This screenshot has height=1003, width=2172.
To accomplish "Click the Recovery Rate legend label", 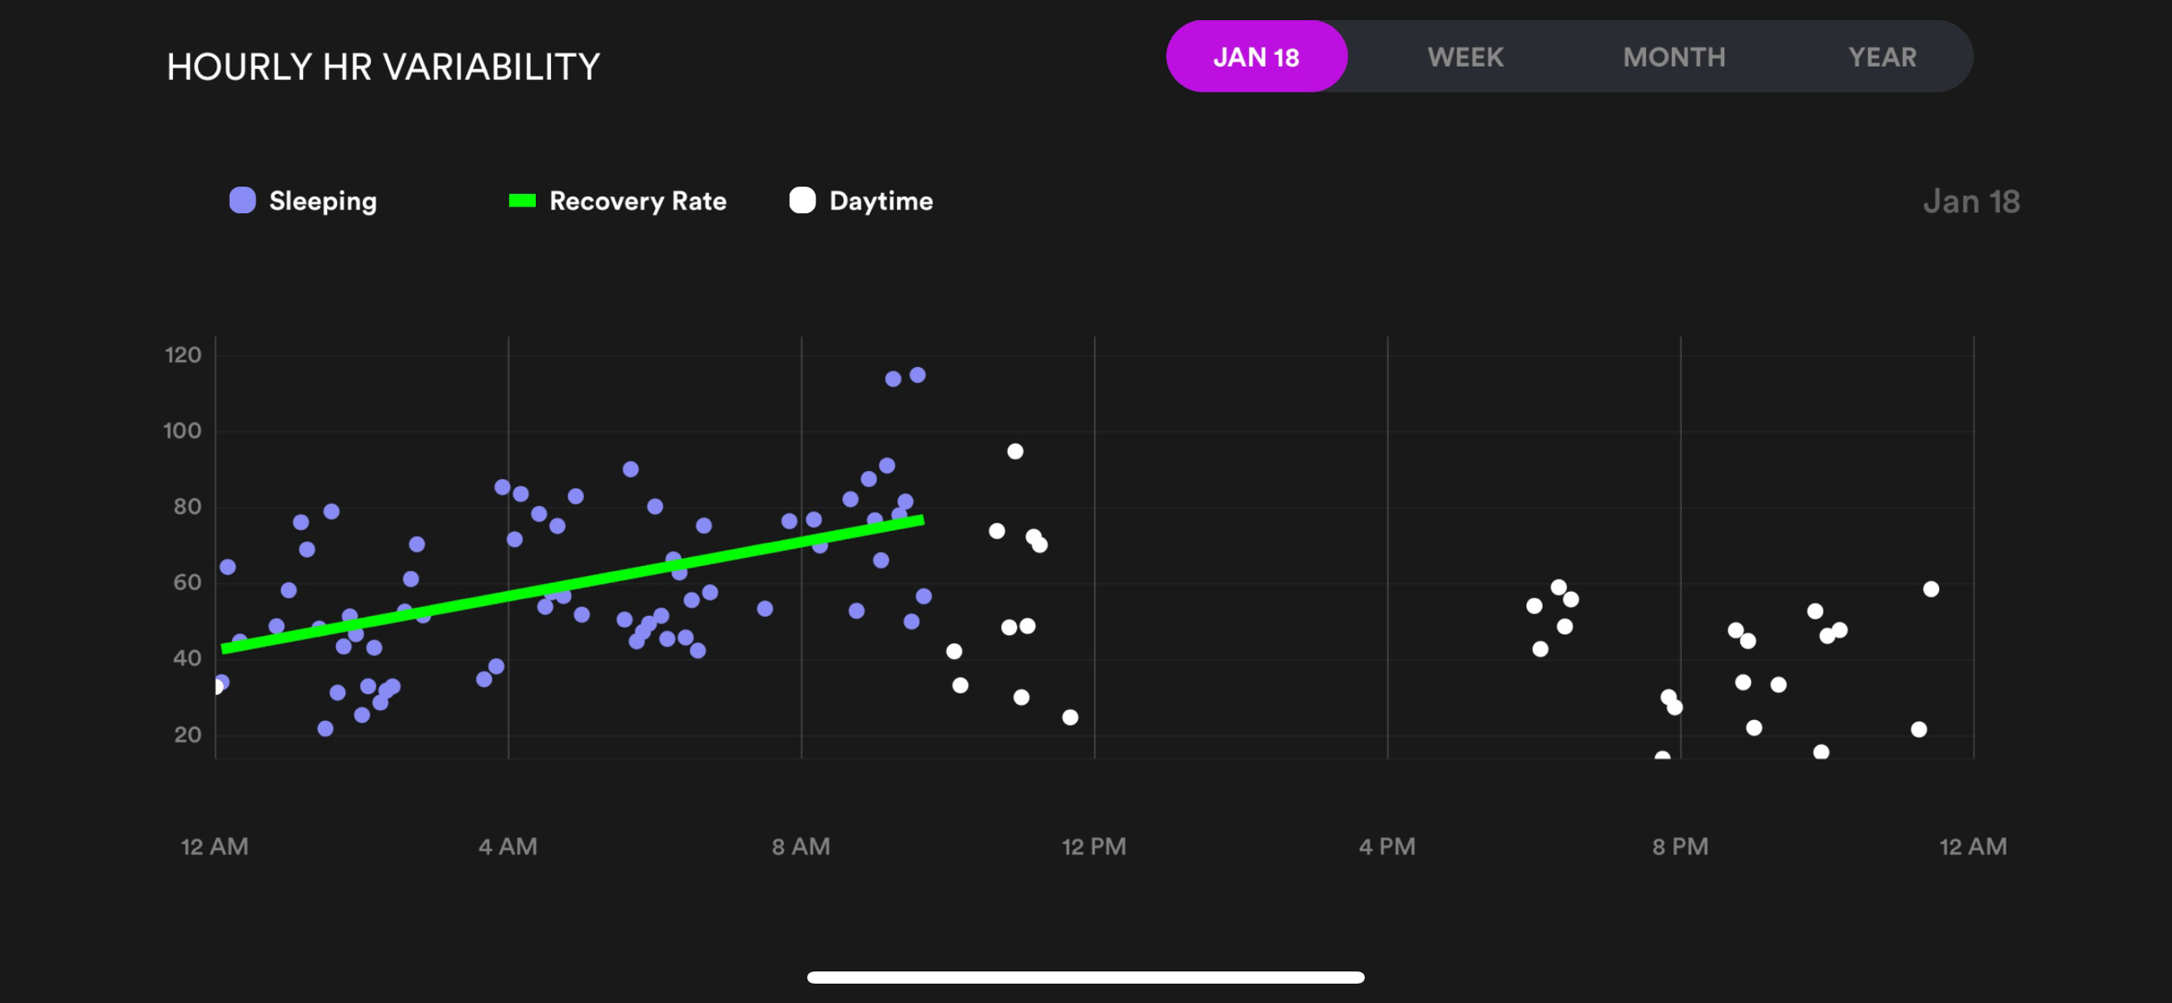I will tap(637, 201).
